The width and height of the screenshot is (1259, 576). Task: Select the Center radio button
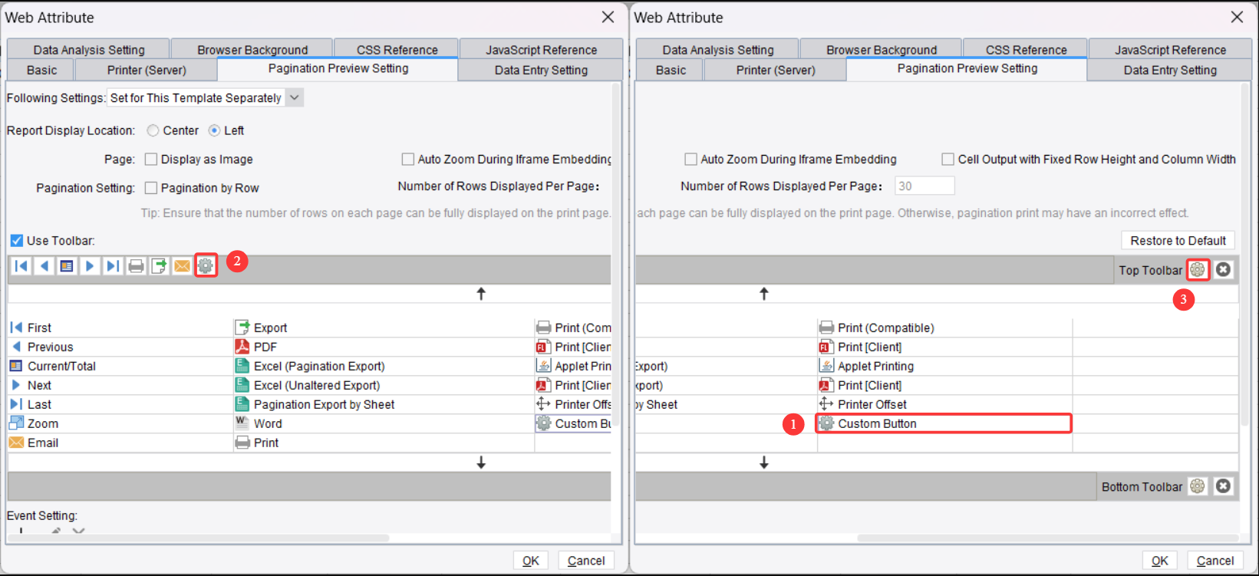coord(153,130)
